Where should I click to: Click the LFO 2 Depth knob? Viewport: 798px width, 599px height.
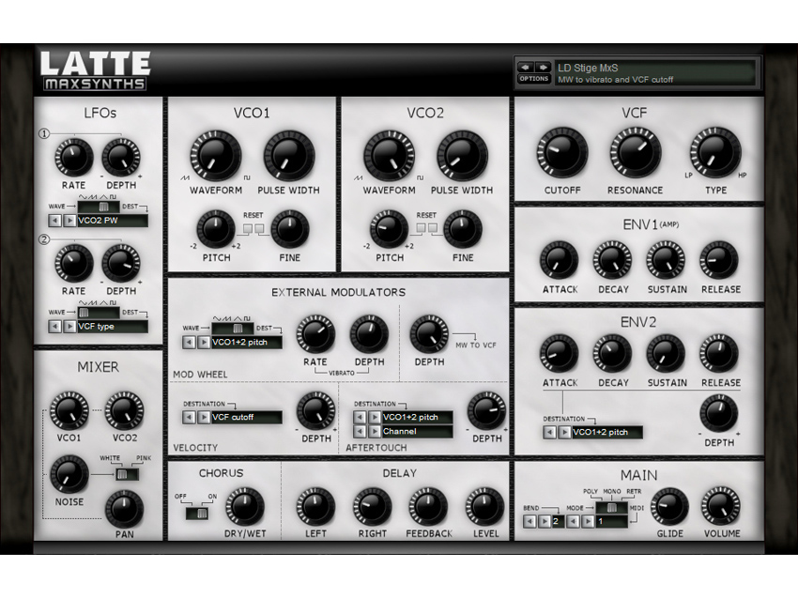click(x=121, y=263)
